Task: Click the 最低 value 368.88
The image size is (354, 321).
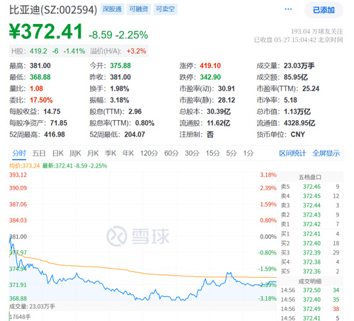Action: coord(40,77)
